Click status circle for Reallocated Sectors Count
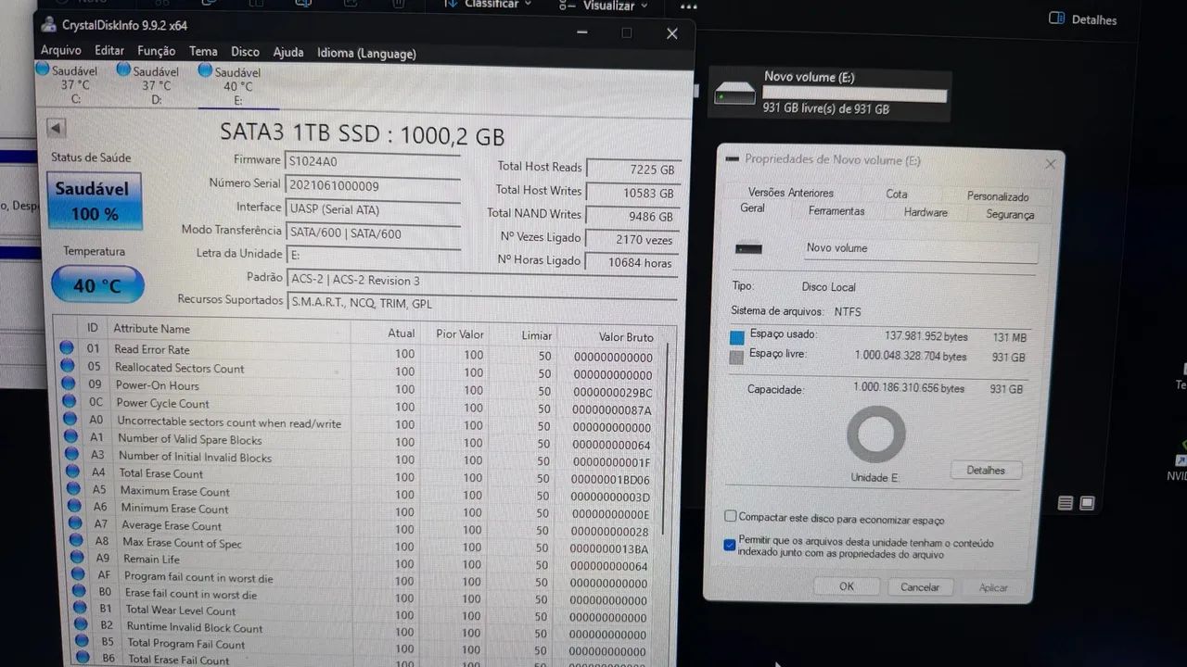1187x667 pixels. coord(67,367)
